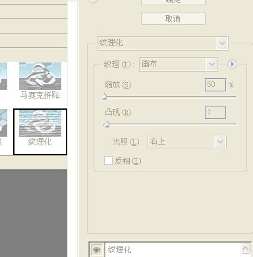This screenshot has width=253, height=257.
Task: Click the 确定 button above 取消
Action: (173, 2)
